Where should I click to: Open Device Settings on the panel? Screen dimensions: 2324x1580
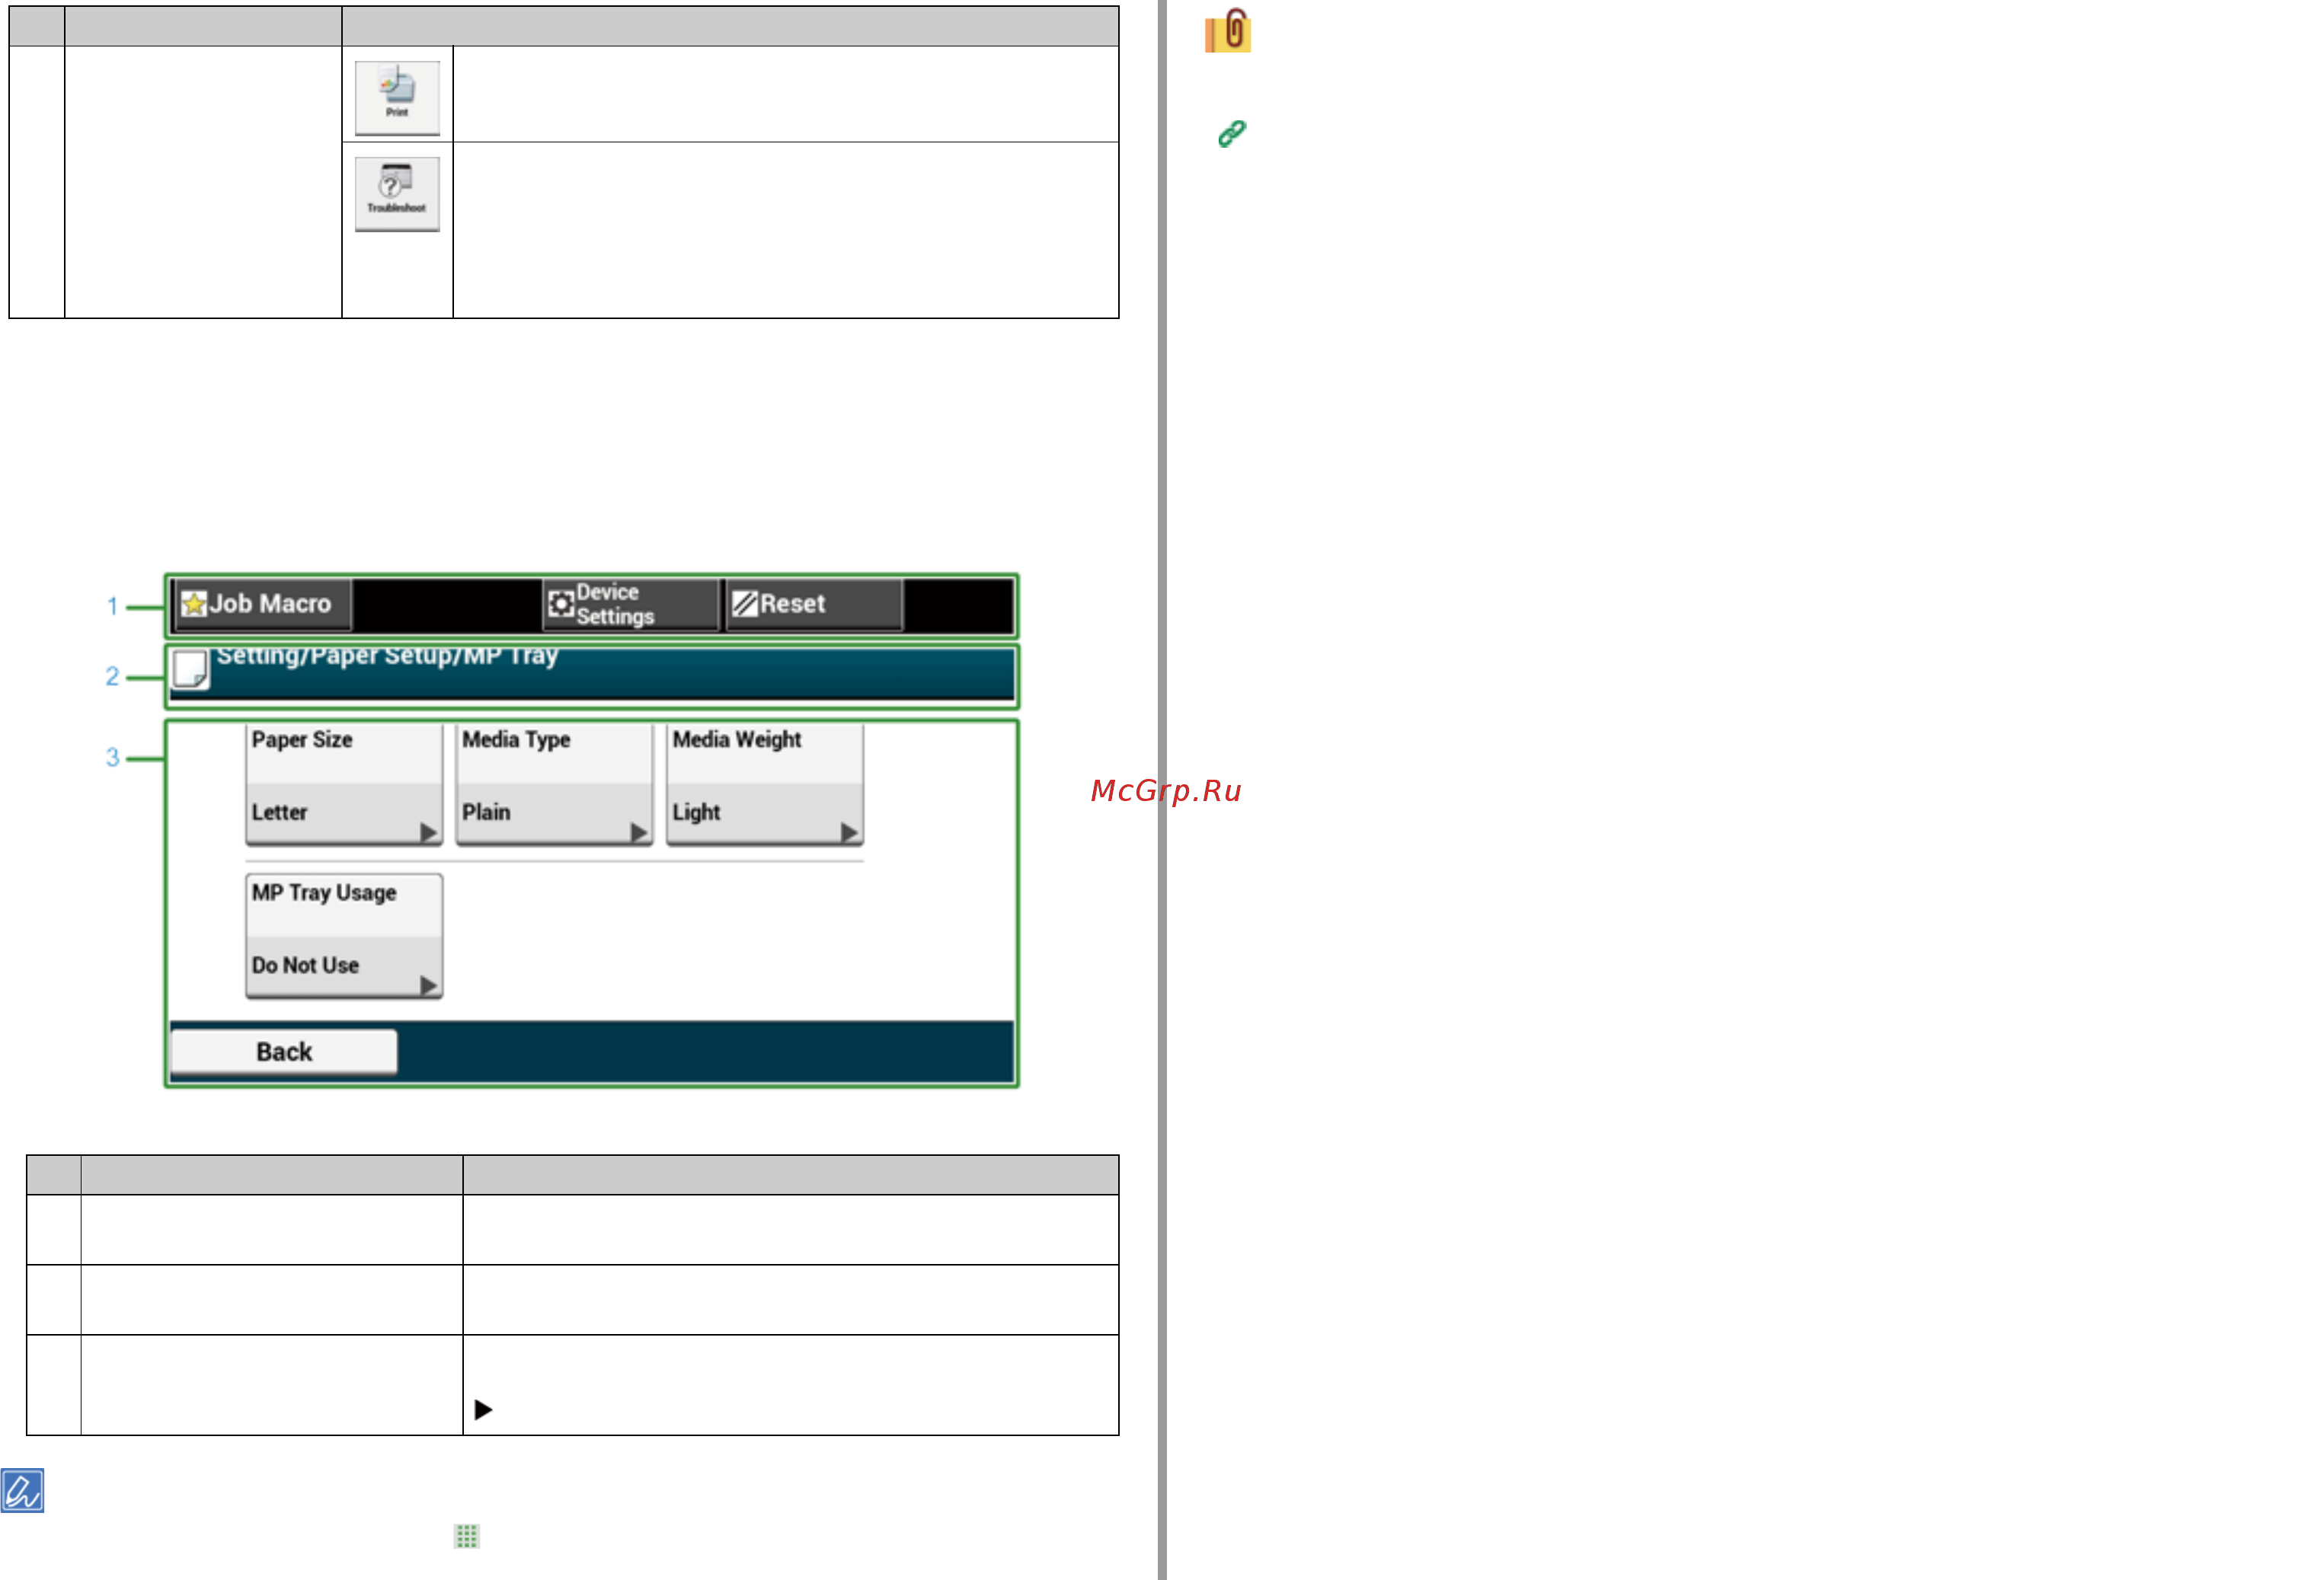[x=630, y=604]
